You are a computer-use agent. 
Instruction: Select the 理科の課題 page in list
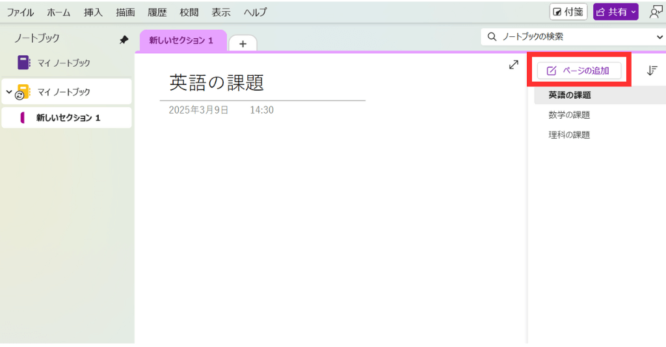point(569,135)
